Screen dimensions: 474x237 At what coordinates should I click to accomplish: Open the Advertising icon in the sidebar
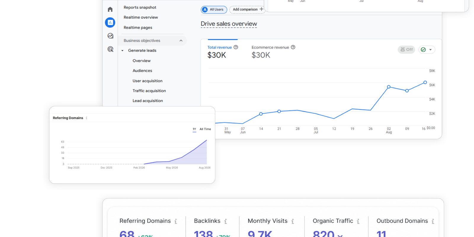111,49
